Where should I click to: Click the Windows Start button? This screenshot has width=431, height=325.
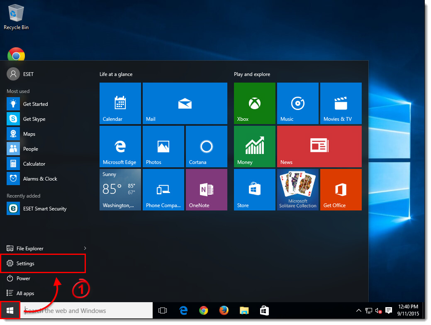(10, 310)
